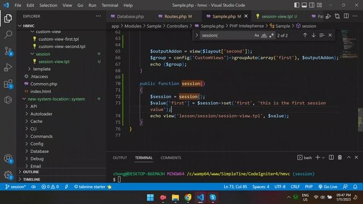The width and height of the screenshot is (363, 204).
Task: Go to previous find match
Action: pyautogui.click(x=305, y=35)
